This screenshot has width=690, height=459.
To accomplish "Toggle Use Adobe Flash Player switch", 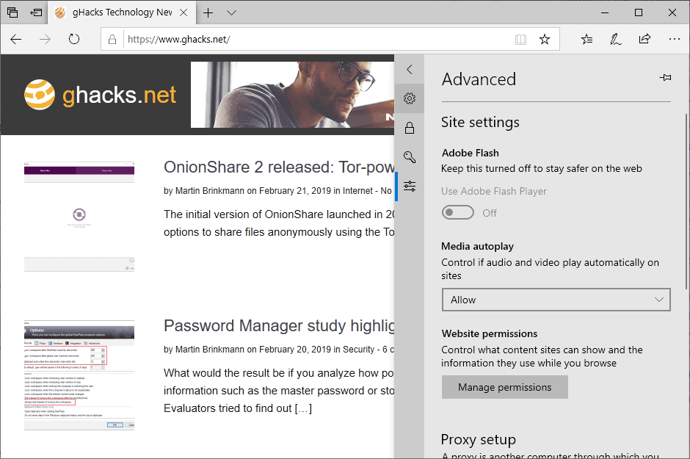I will pos(458,213).
